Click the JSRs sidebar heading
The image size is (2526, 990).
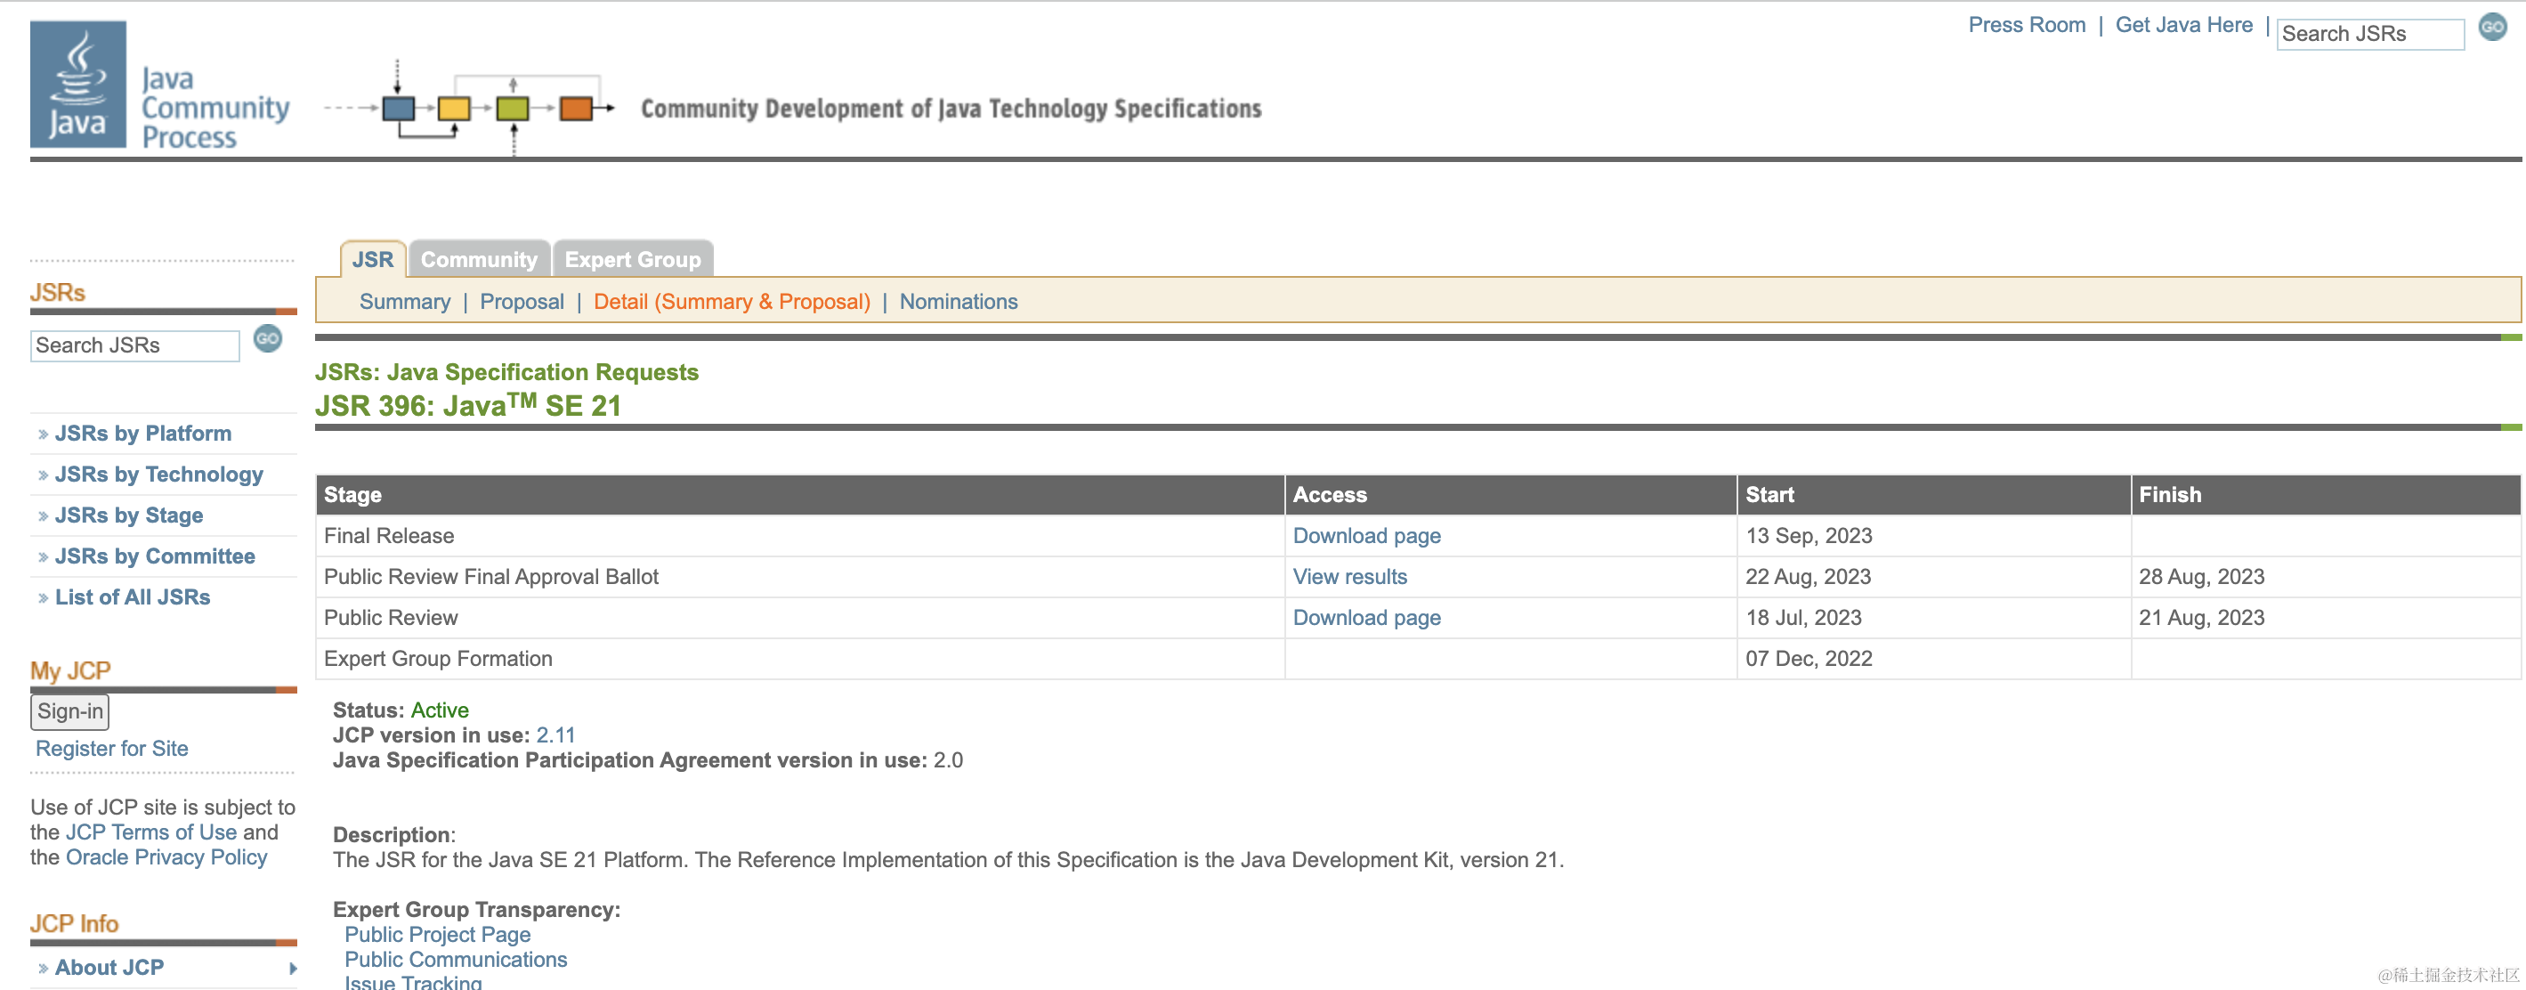click(x=58, y=292)
